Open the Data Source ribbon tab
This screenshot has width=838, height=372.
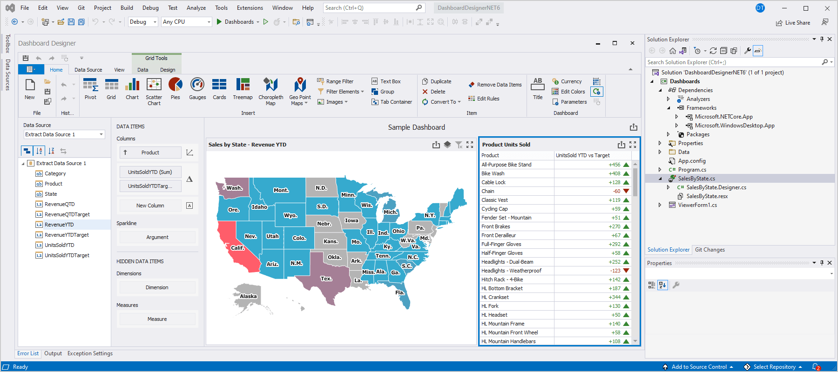88,70
